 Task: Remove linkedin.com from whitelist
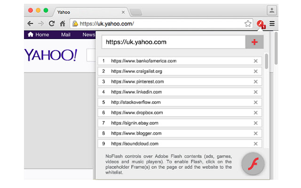pos(255,92)
